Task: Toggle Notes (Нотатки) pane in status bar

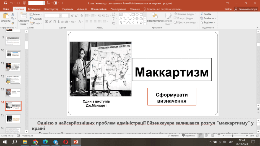Action: coord(174,136)
